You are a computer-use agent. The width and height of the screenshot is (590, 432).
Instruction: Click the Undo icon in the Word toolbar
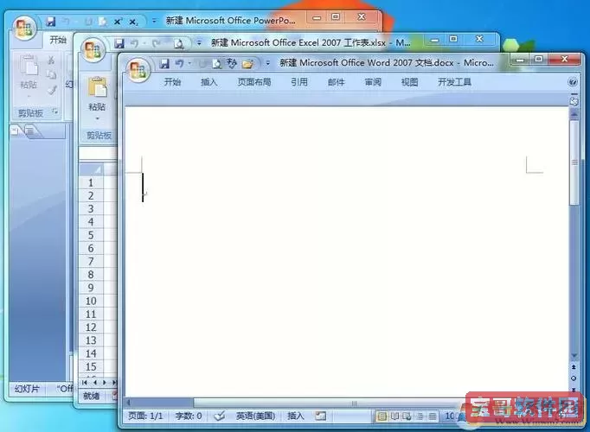[x=179, y=64]
